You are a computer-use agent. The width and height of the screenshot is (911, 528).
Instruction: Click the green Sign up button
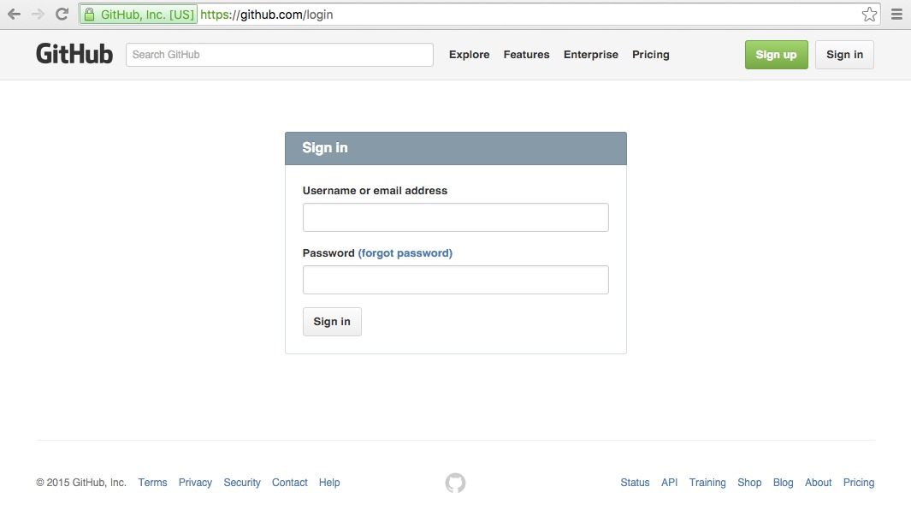click(x=776, y=54)
